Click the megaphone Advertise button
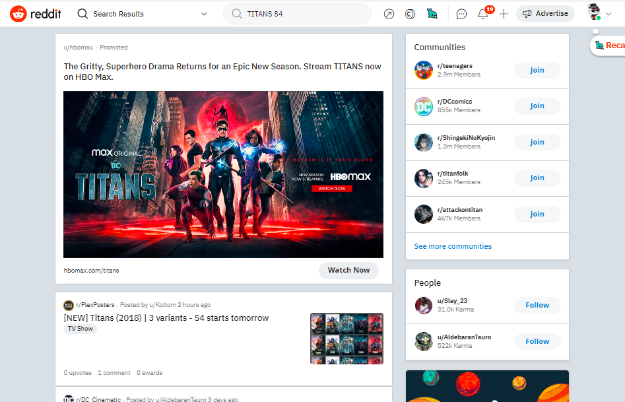Image resolution: width=625 pixels, height=402 pixels. pyautogui.click(x=545, y=14)
